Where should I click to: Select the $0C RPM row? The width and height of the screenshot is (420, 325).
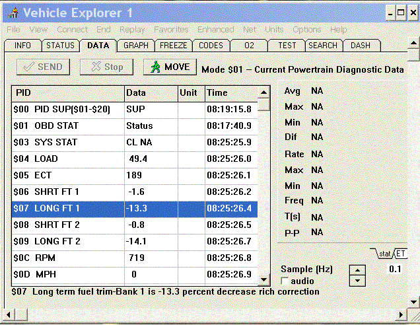point(66,258)
